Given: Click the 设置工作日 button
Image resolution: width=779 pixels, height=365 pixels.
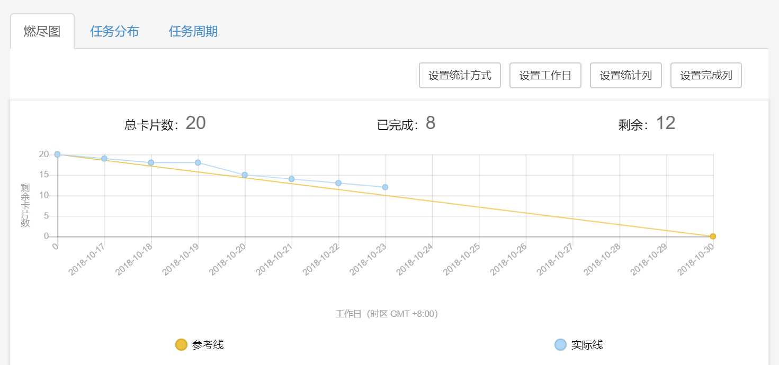Looking at the screenshot, I should 545,75.
